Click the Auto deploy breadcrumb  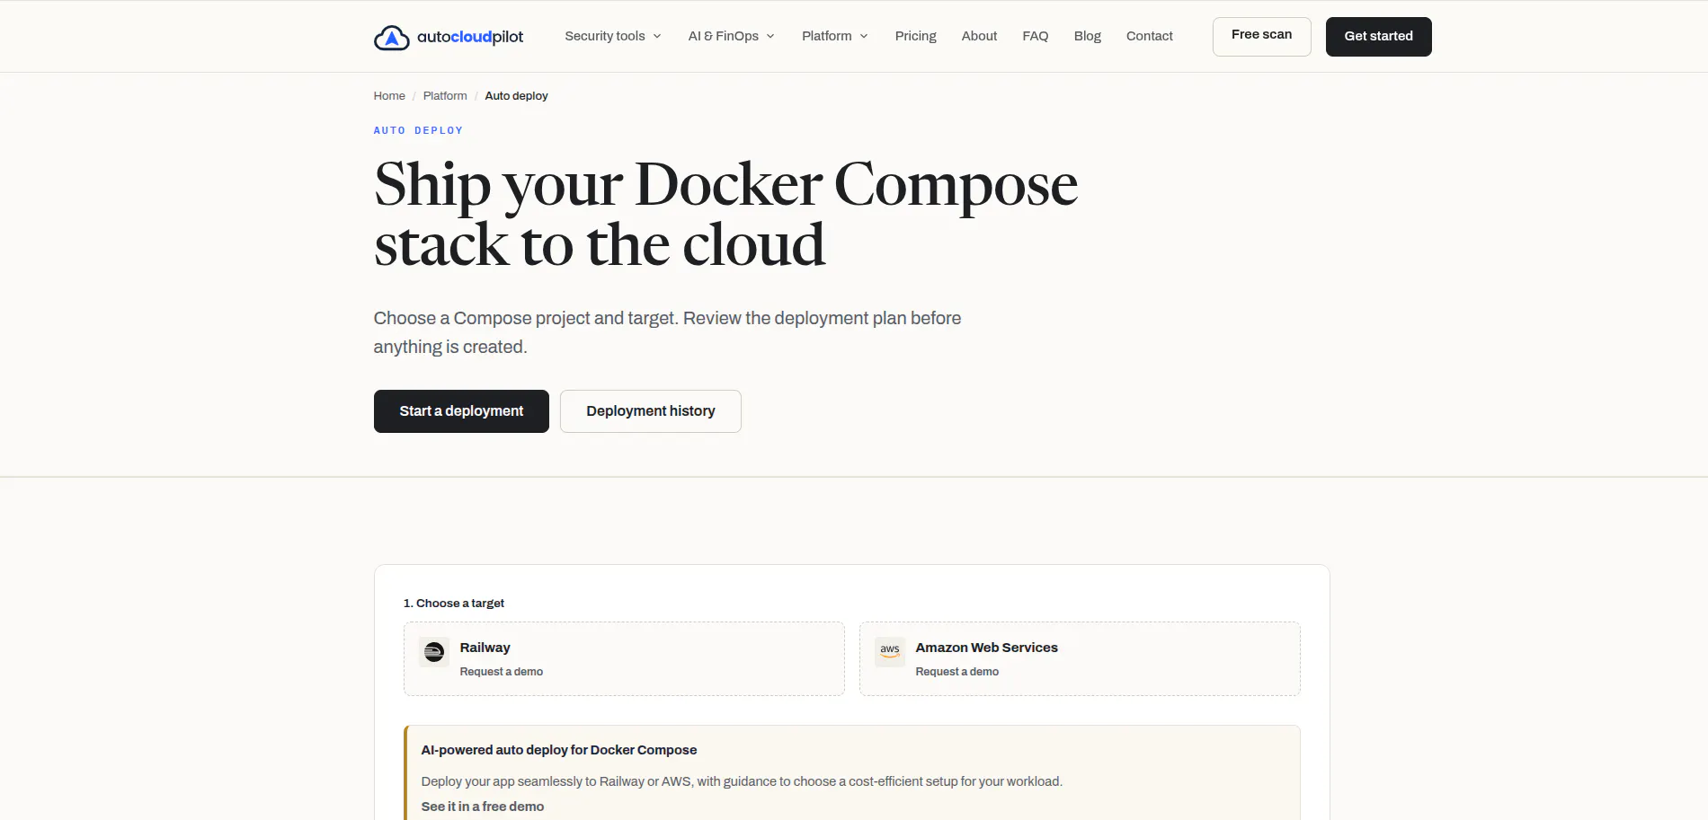click(x=516, y=96)
